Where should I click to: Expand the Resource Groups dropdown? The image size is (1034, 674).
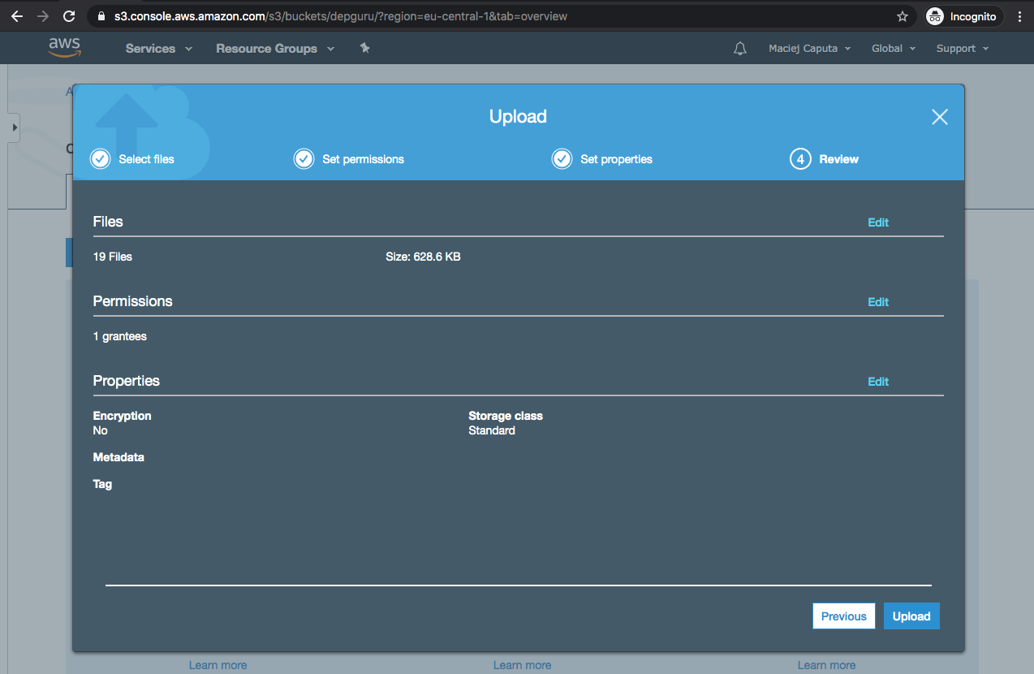[x=274, y=49]
